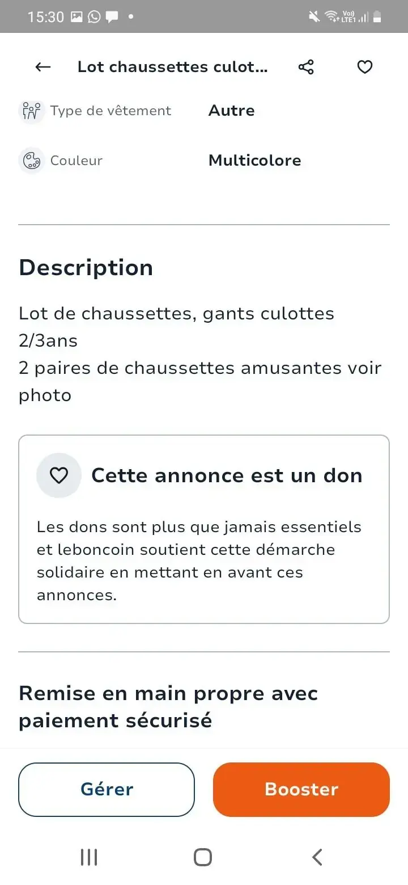Image resolution: width=408 pixels, height=885 pixels.
Task: Tap the muted sound status icon
Action: [x=314, y=17]
